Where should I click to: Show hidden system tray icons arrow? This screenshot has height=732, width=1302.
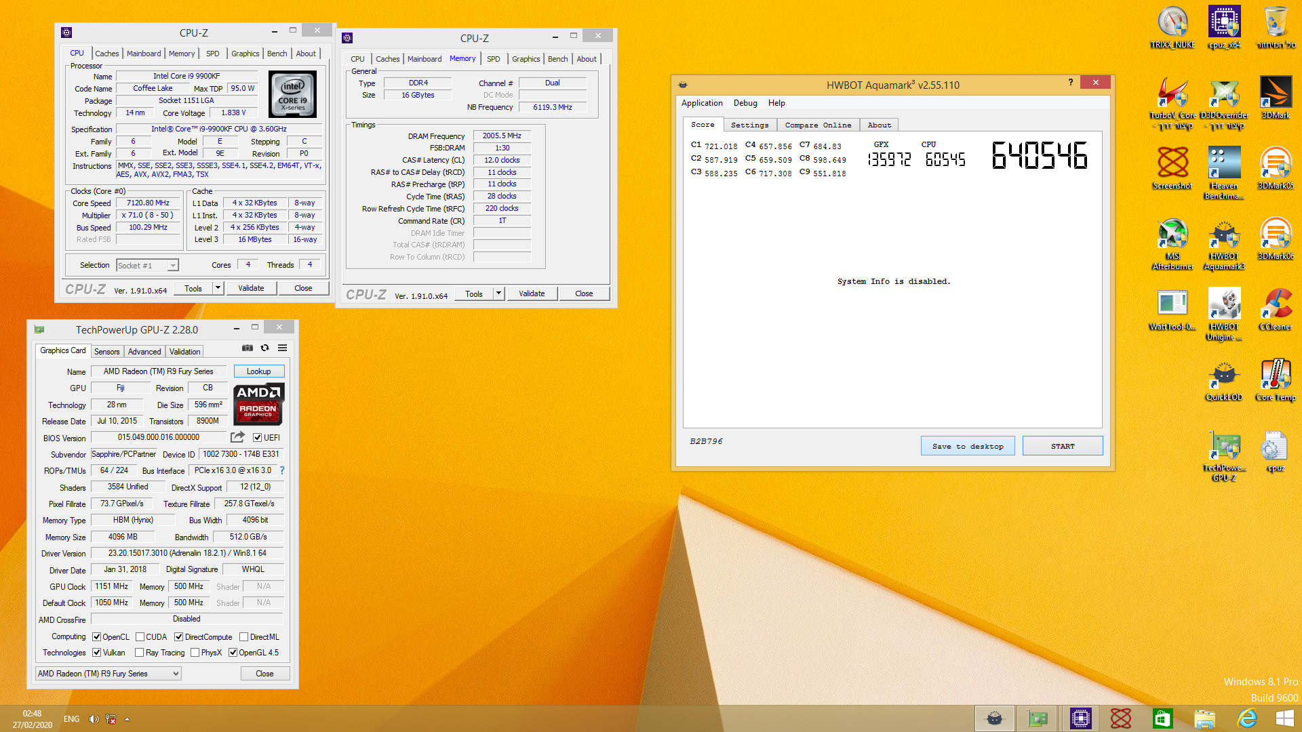click(127, 719)
